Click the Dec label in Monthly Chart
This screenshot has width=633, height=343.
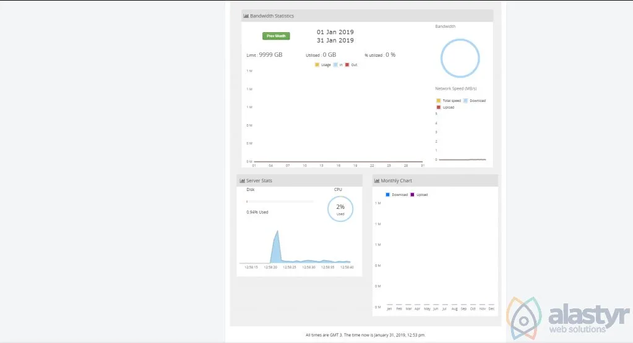[x=491, y=309]
